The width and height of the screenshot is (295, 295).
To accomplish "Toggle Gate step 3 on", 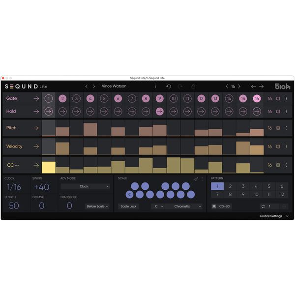I will coord(76,98).
